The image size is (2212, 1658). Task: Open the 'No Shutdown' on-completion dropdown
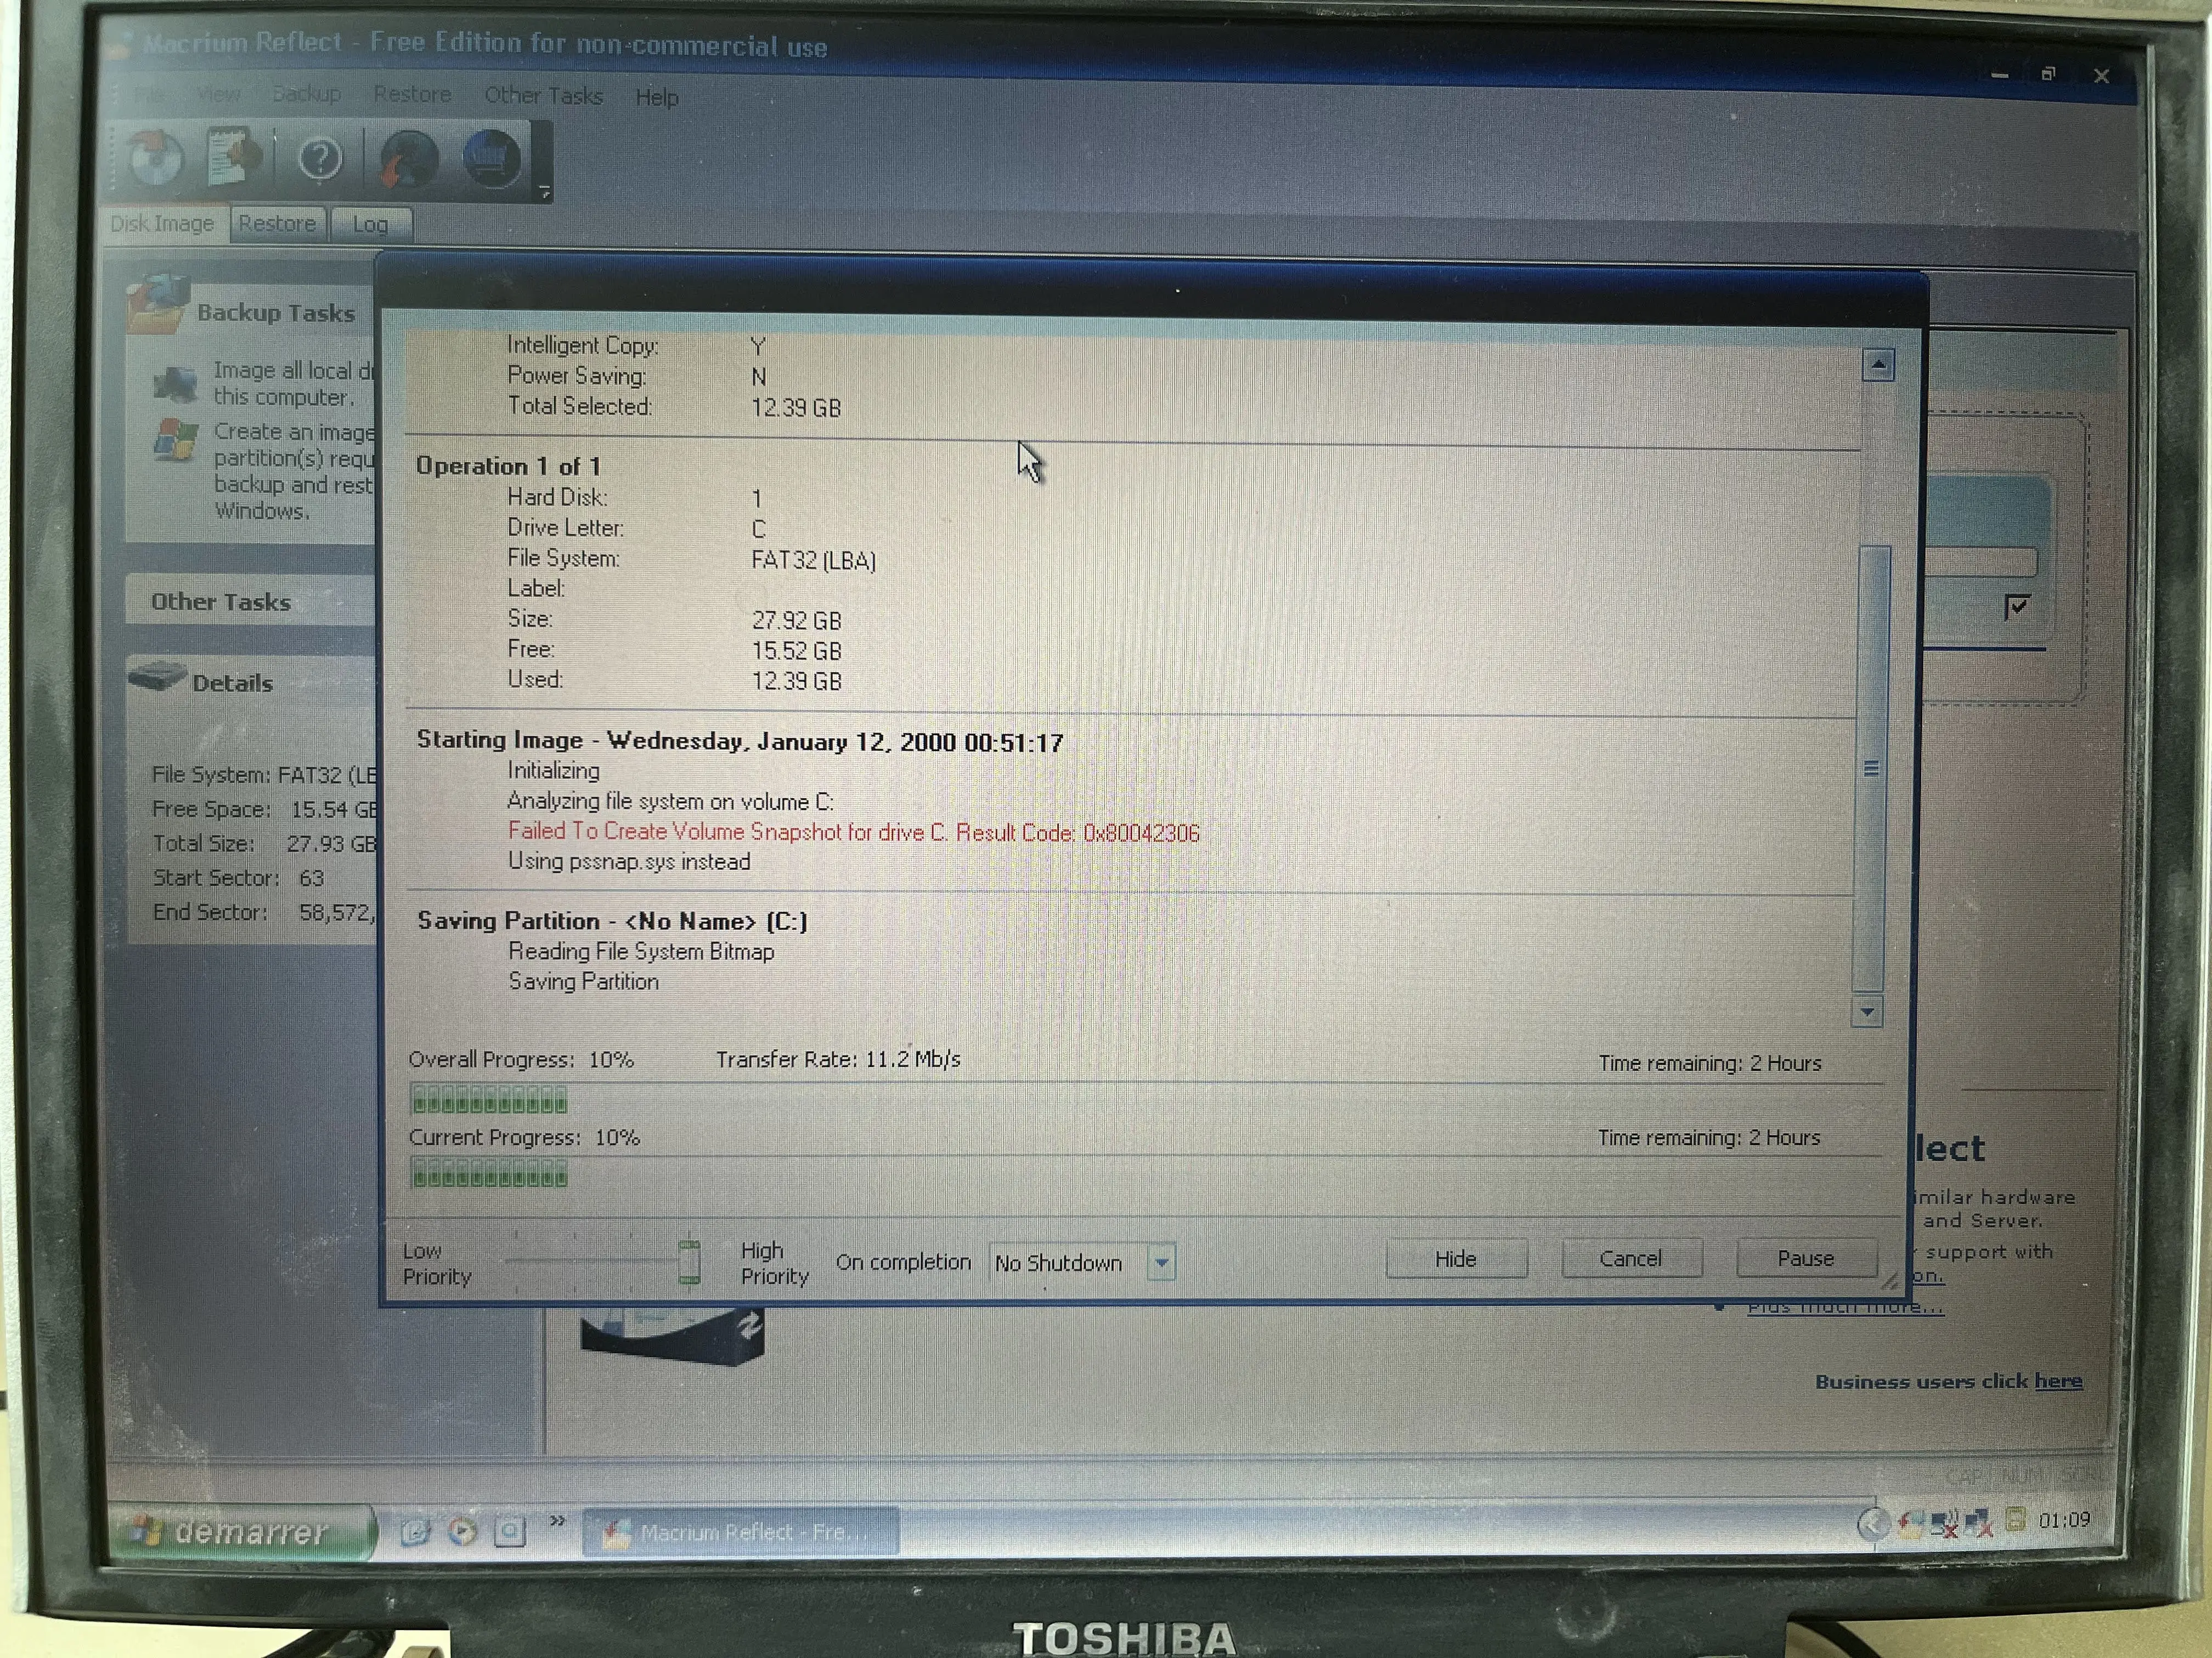pyautogui.click(x=1081, y=1263)
